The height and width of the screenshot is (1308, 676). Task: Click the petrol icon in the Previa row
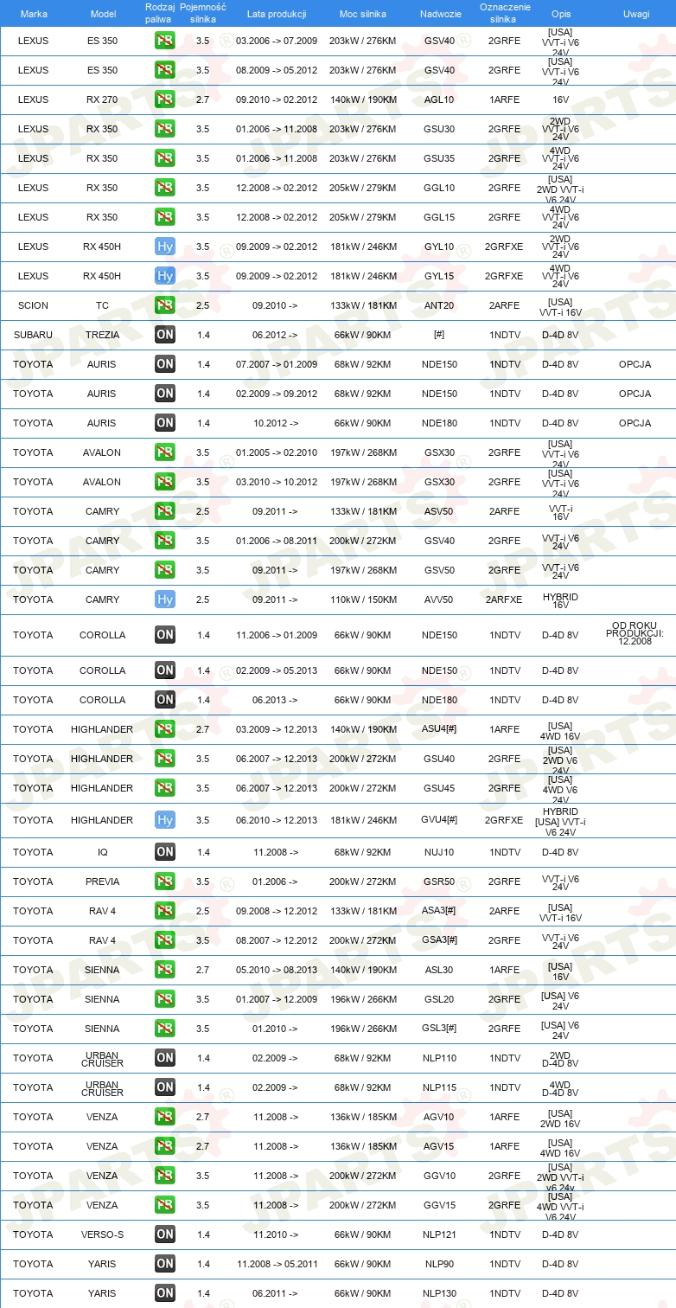(x=165, y=882)
